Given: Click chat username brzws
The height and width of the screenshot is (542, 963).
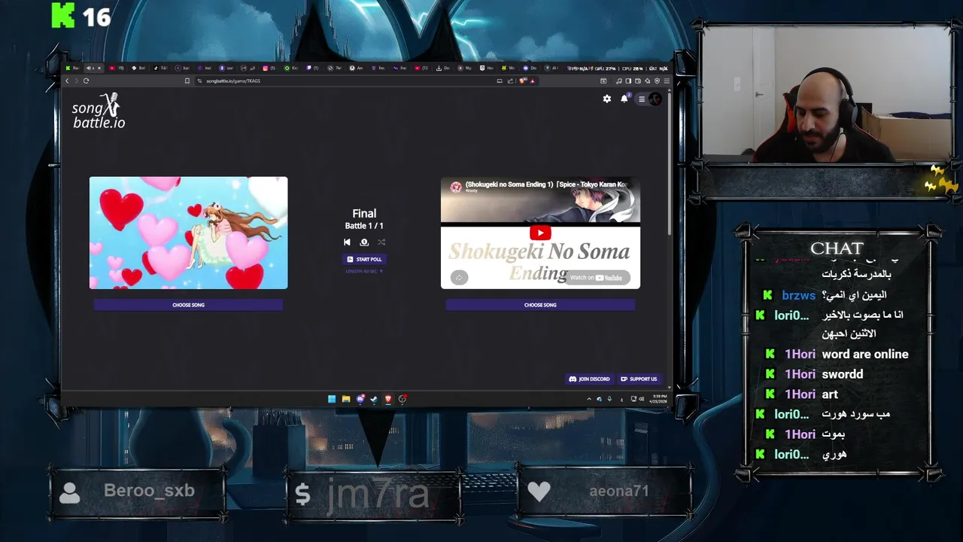Looking at the screenshot, I should (798, 295).
